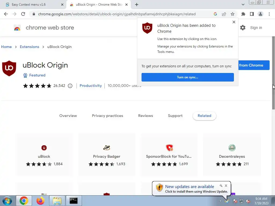Image resolution: width=275 pixels, height=206 pixels.
Task: Click the Action Center flag tray icon
Action: point(235,201)
